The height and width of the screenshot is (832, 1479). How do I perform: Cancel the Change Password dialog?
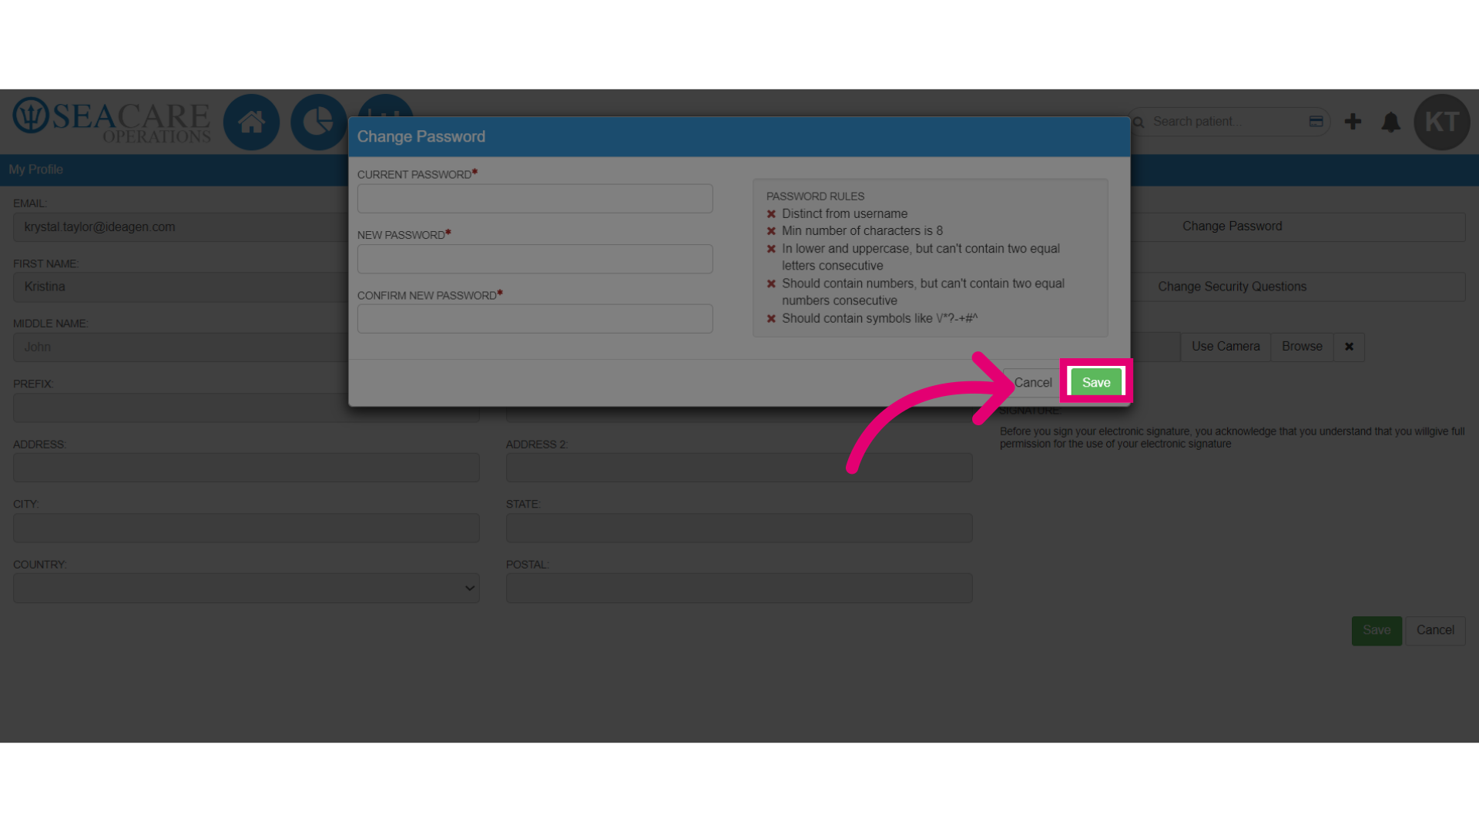[1032, 382]
